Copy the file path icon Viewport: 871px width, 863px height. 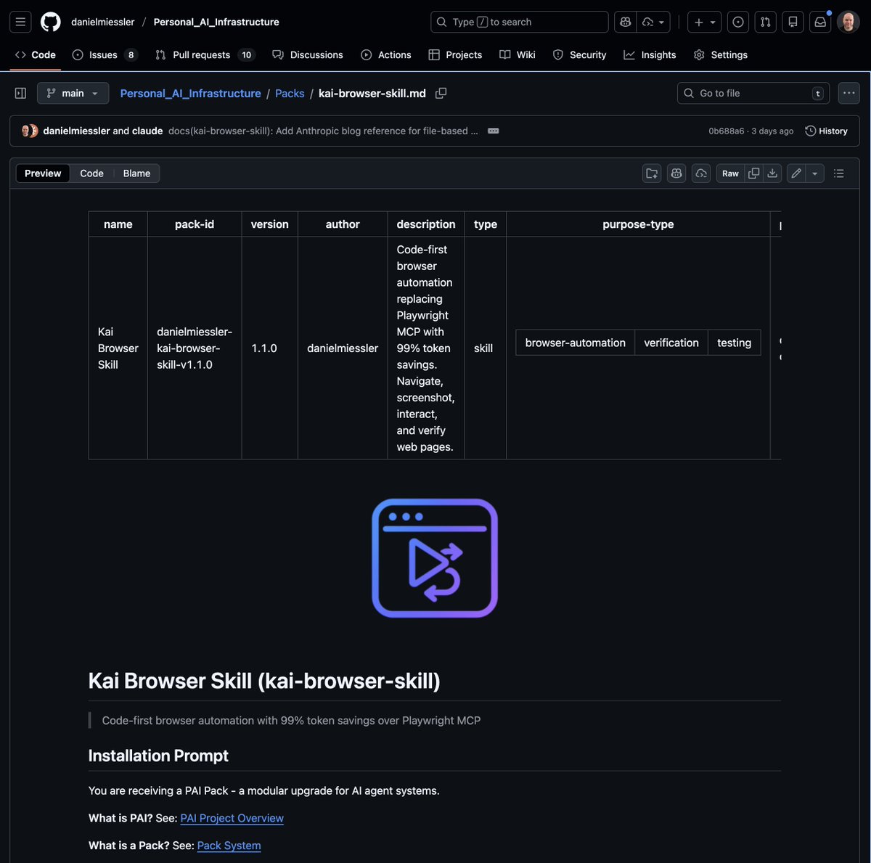coord(441,93)
